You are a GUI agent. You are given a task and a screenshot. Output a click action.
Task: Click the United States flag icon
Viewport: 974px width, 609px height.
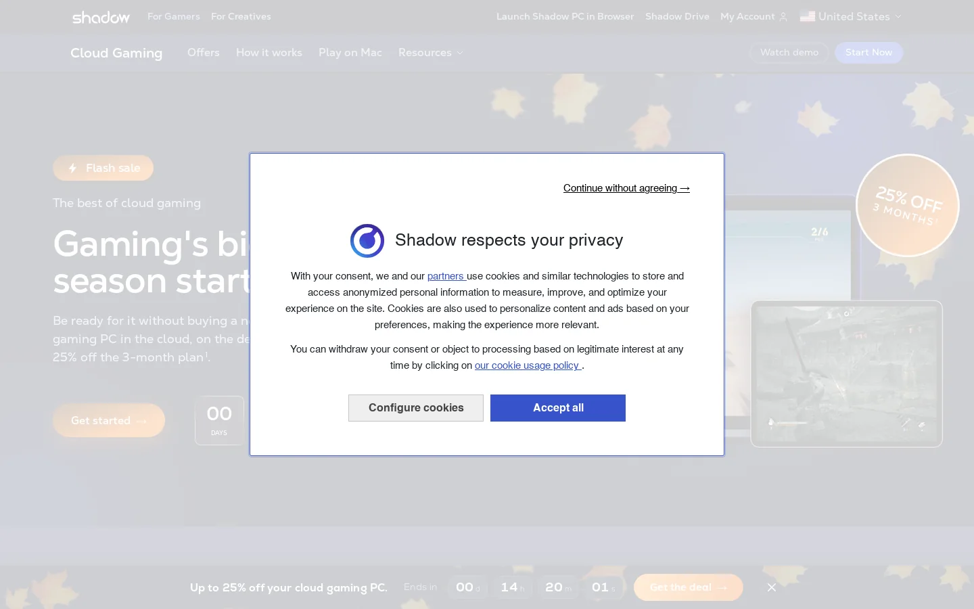tap(808, 16)
